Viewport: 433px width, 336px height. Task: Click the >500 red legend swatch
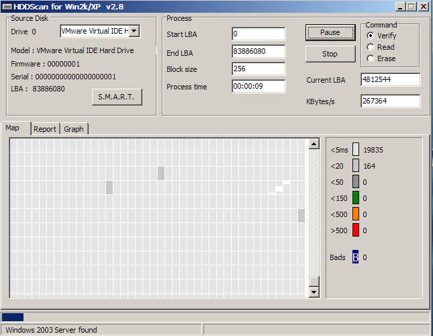pos(356,230)
